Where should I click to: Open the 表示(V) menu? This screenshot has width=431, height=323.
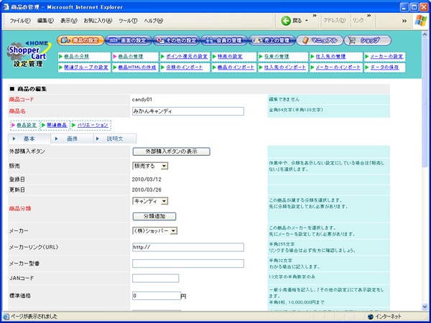tap(69, 21)
